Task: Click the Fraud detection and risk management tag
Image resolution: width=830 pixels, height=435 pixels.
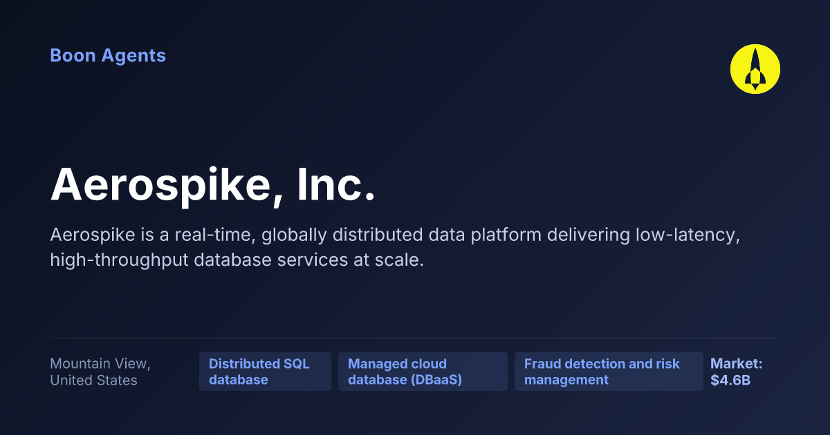Action: (x=609, y=371)
